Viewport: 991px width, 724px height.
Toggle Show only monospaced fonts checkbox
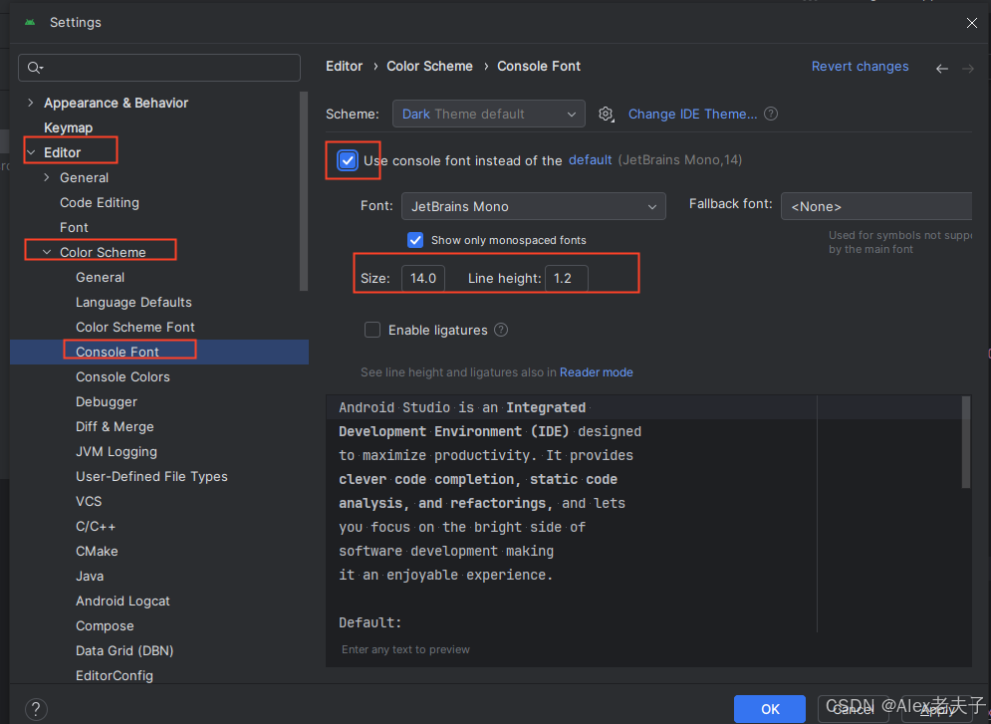click(x=415, y=240)
